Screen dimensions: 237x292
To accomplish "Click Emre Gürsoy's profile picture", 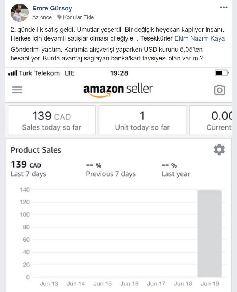I will tap(20, 13).
